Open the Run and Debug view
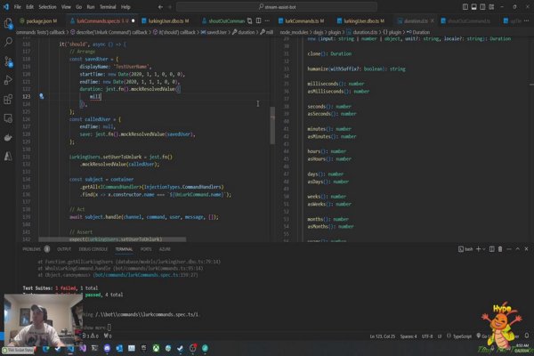Screen dimensions: 534x356 [x=8, y=80]
